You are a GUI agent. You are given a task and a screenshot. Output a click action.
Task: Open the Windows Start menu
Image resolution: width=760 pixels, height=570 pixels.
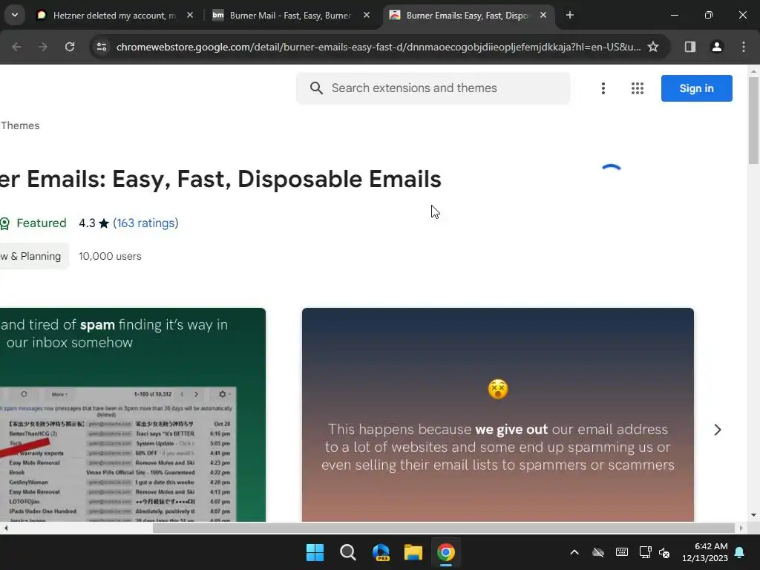[x=315, y=552]
